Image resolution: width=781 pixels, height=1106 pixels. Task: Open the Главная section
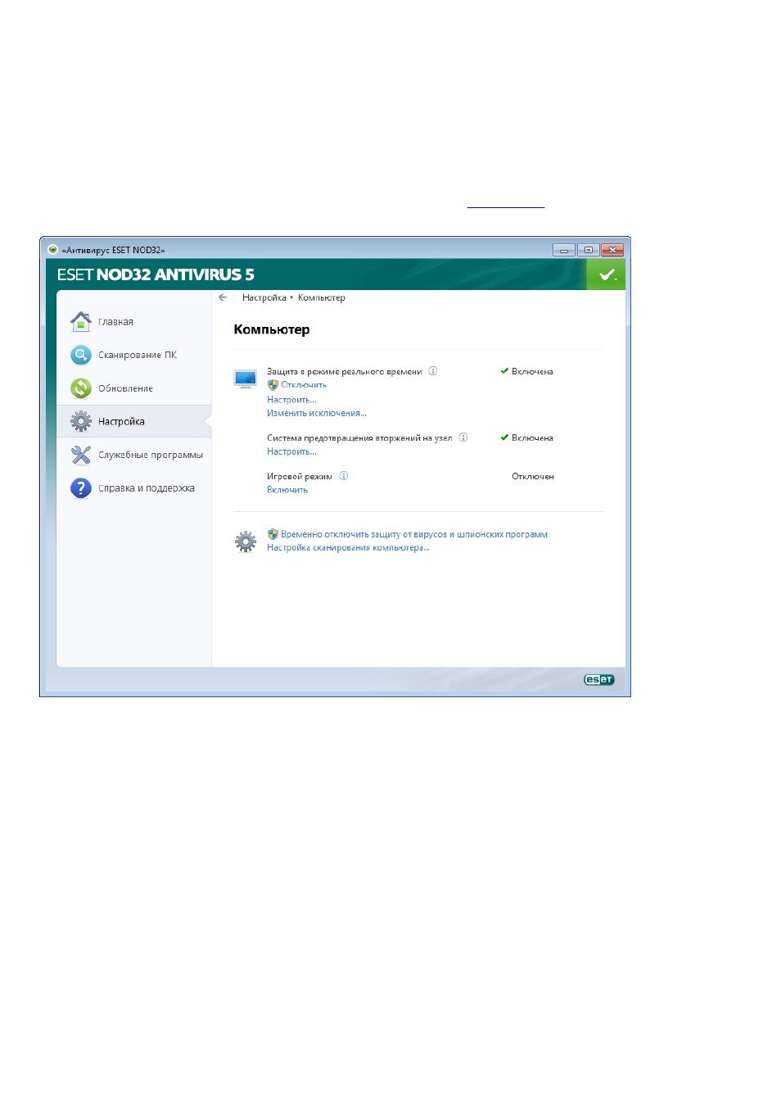115,322
